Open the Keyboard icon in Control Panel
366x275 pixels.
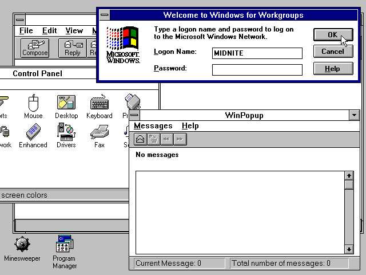100,107
